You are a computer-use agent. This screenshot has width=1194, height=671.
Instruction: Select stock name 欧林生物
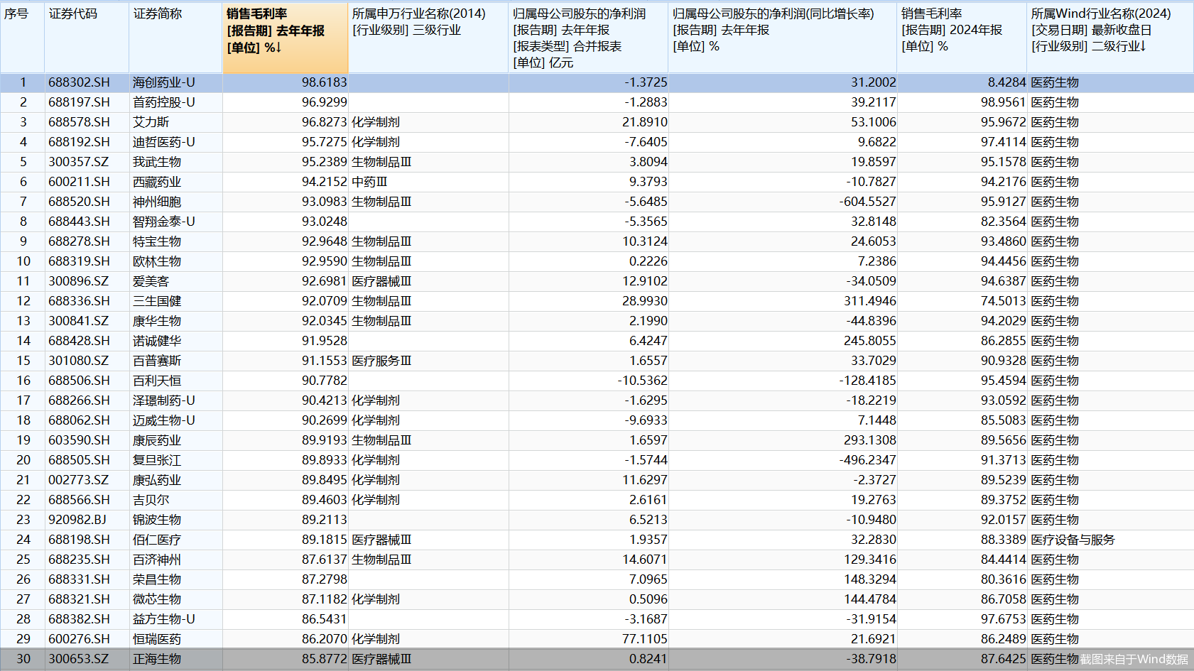(157, 261)
